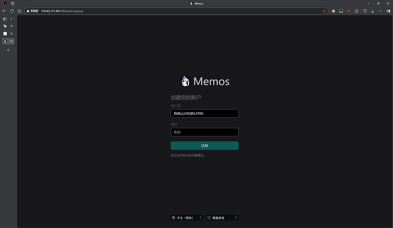Collapse the vertical tabs pane

[11, 19]
